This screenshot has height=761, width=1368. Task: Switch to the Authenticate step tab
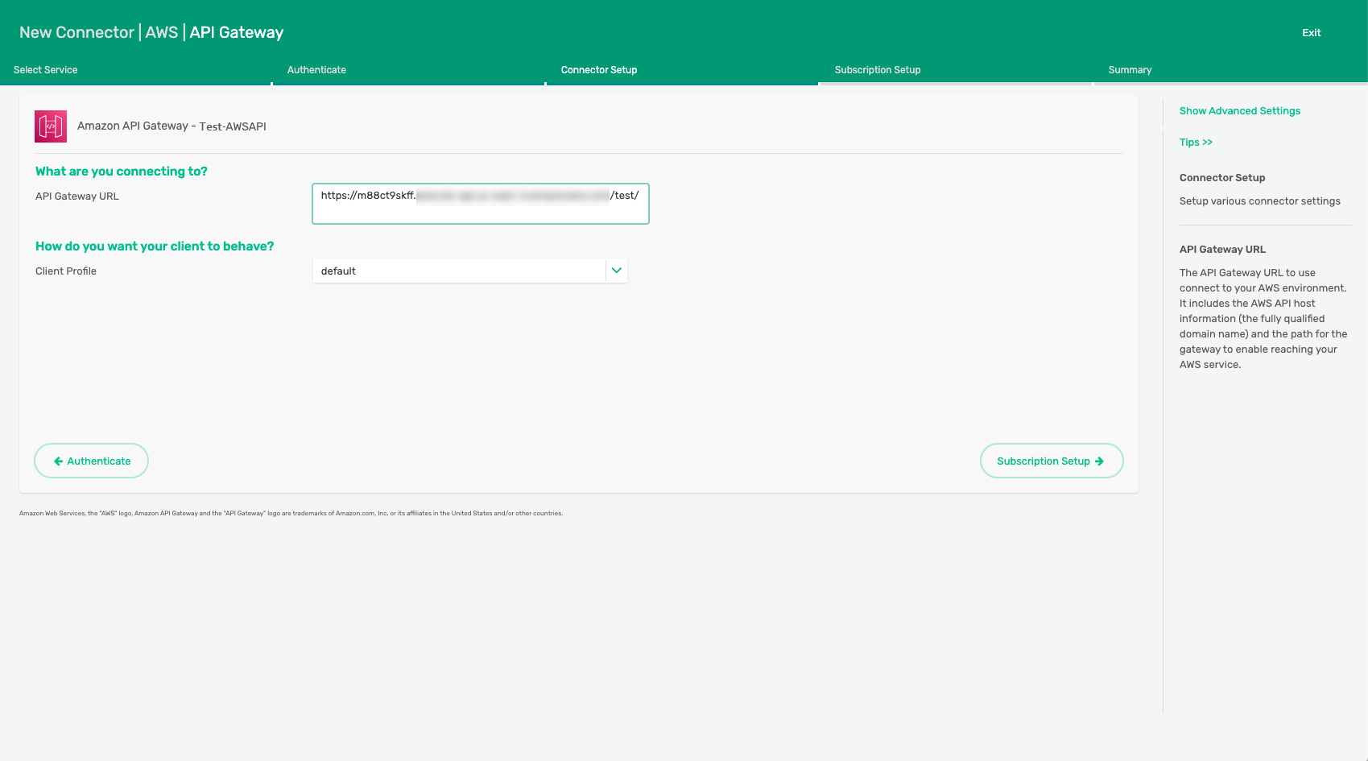[316, 70]
